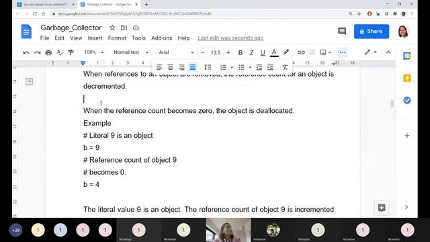The height and width of the screenshot is (242, 430).
Task: Click the Last edit was seconds ago link
Action: [230, 38]
